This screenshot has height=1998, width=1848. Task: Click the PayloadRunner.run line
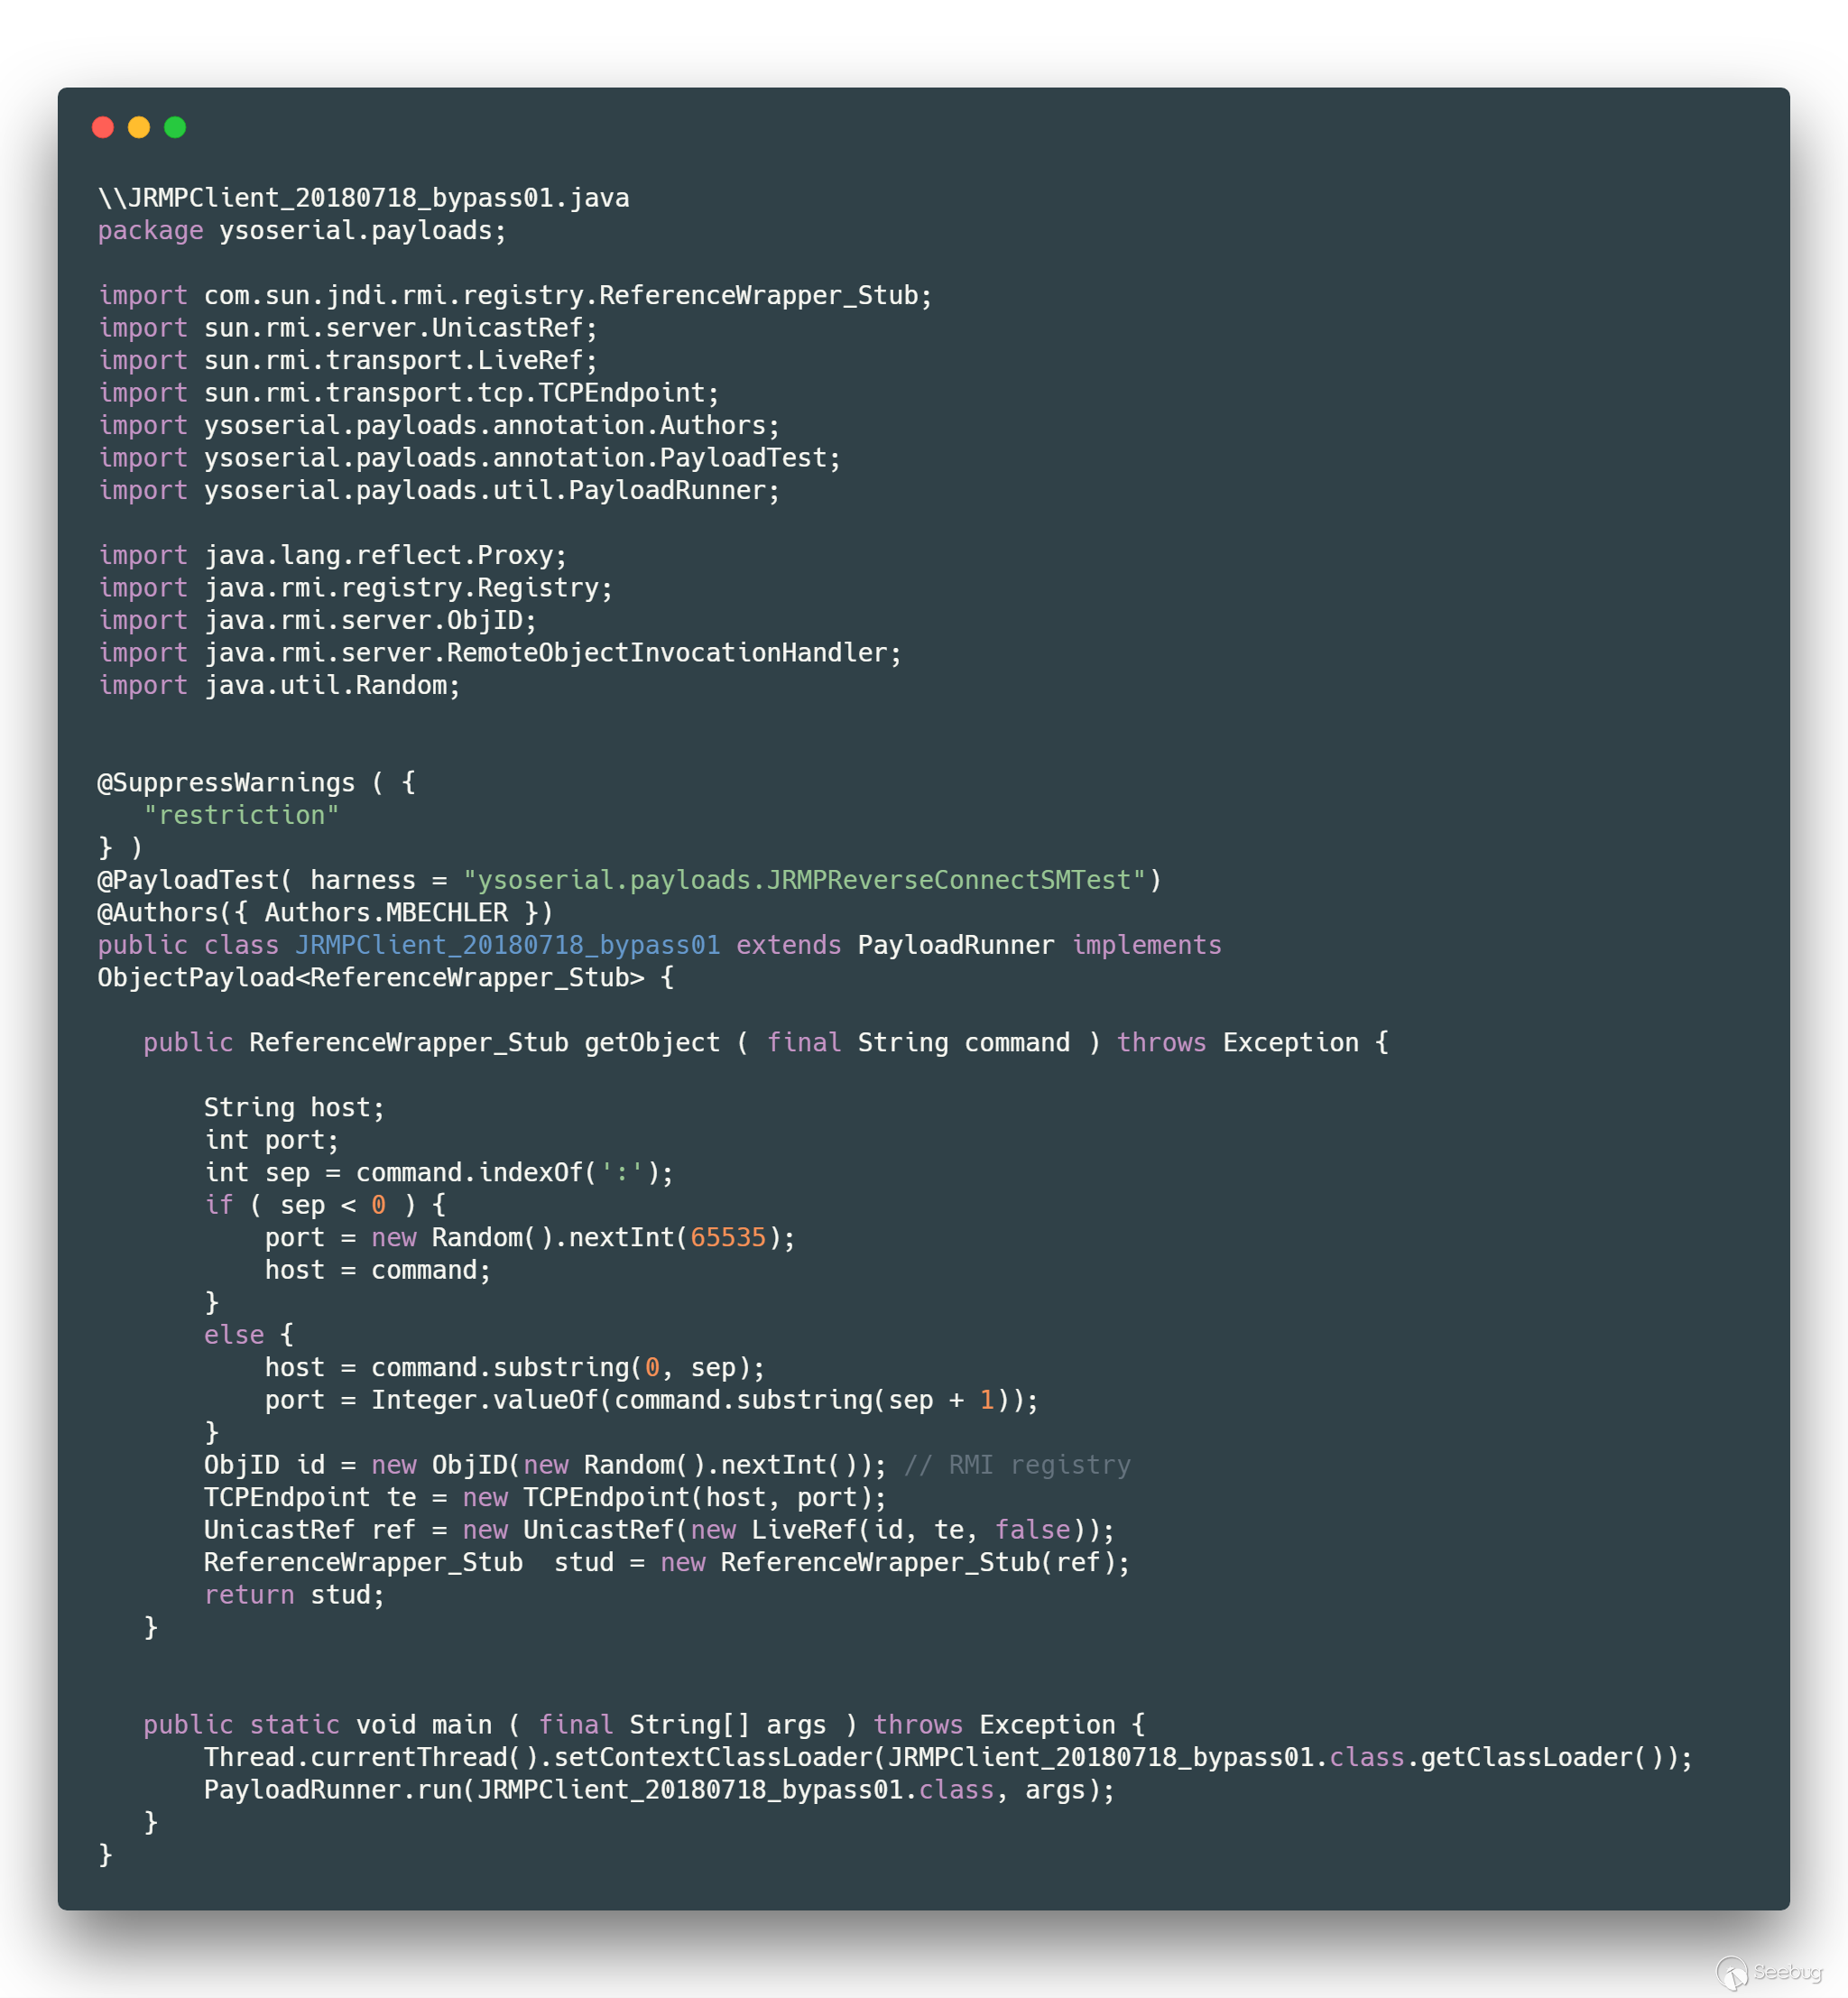pyautogui.click(x=660, y=1791)
